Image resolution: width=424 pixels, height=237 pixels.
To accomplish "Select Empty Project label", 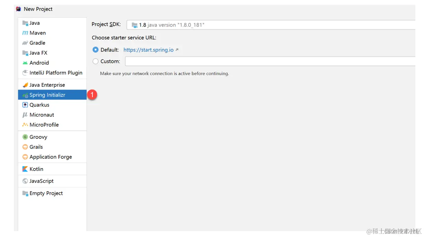I will (x=46, y=193).
